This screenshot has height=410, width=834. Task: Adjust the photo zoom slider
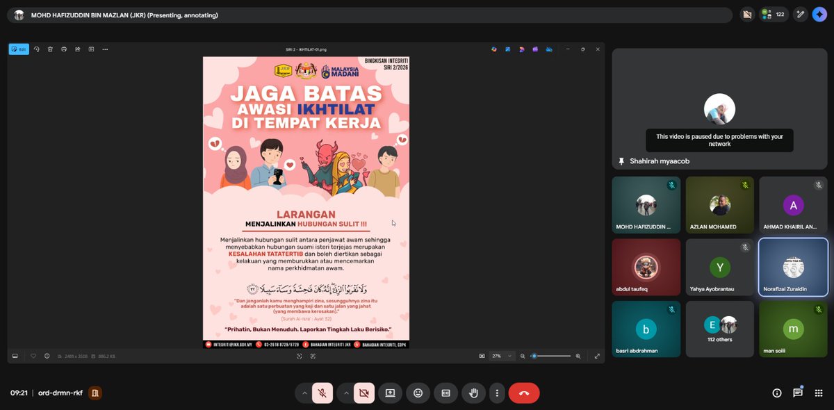551,356
